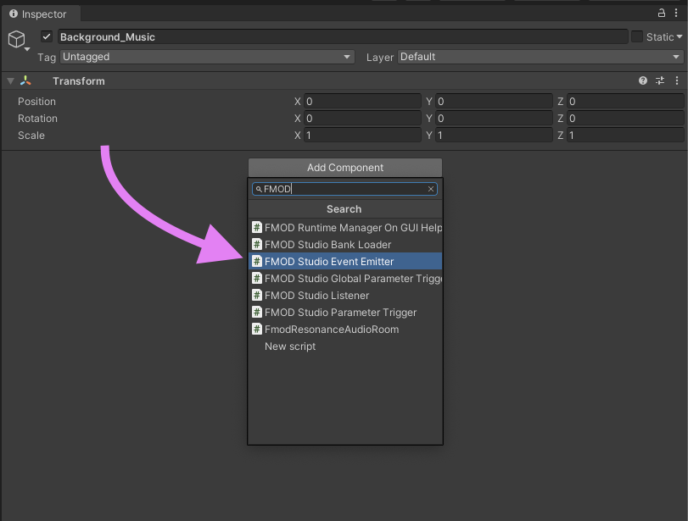
Task: Select FMOD Studio Bank Loader component
Action: [x=327, y=245]
